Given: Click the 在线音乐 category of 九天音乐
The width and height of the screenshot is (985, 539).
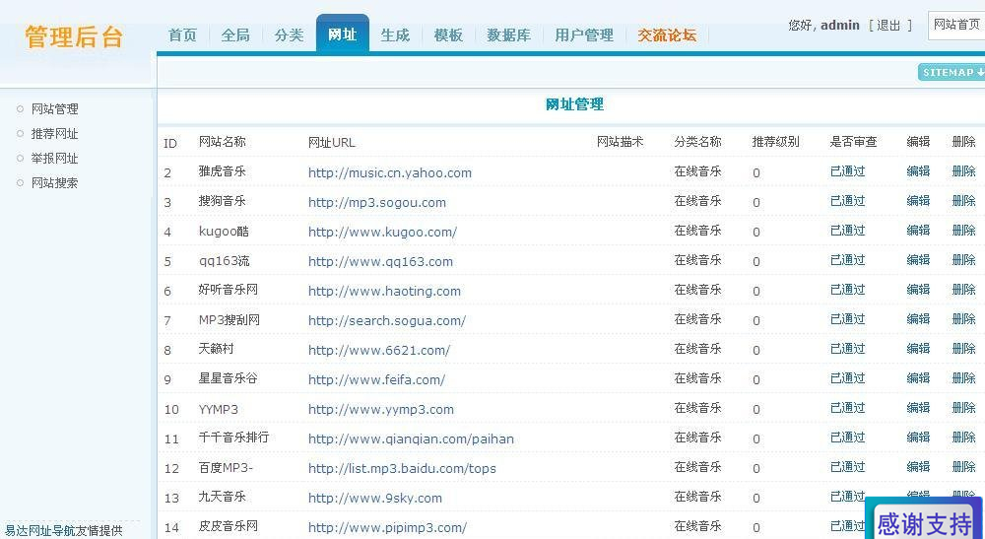Looking at the screenshot, I should coord(697,496).
